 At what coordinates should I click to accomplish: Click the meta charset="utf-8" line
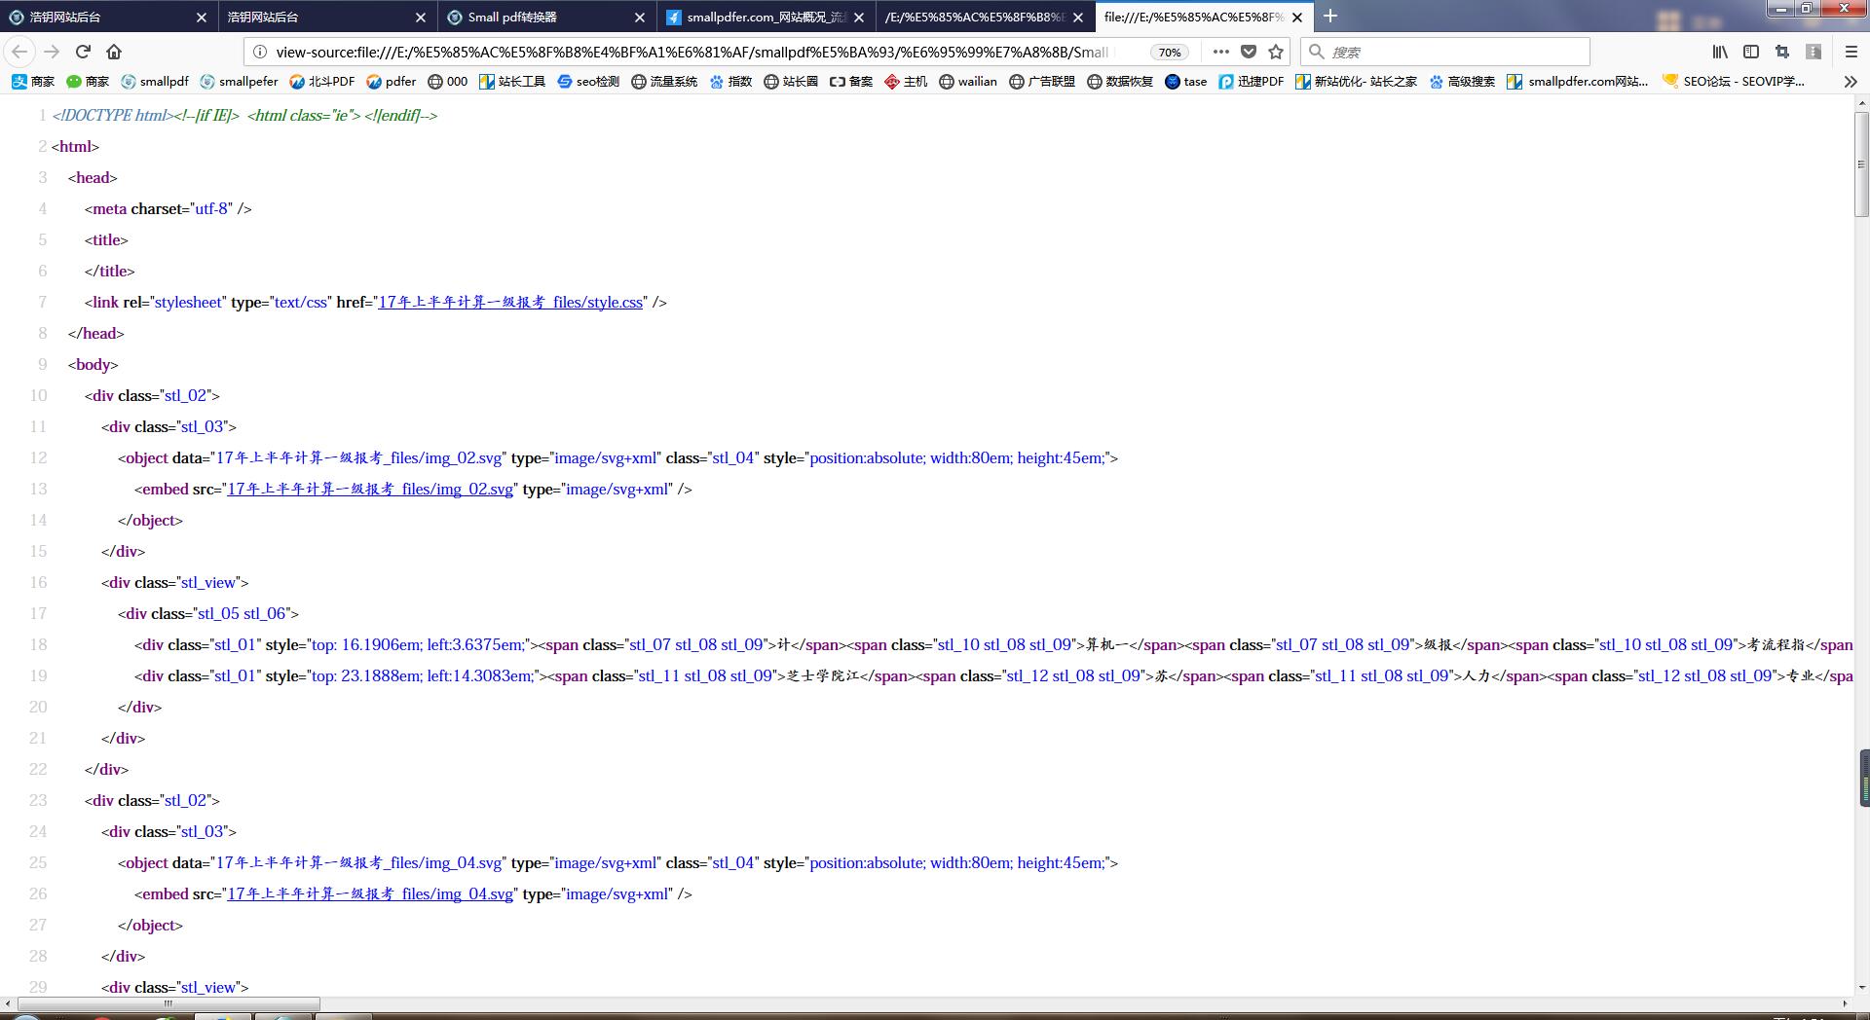168,209
